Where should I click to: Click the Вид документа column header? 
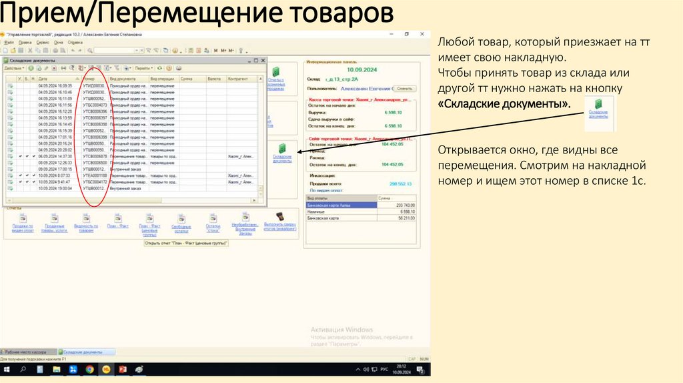point(129,79)
